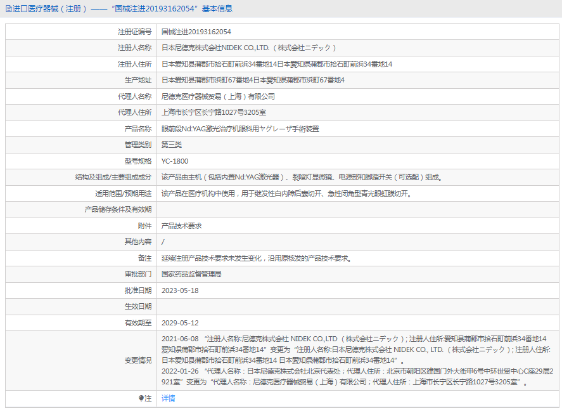Image resolution: width=562 pixels, height=411 pixels.
Task: Click the approving department 国家药品监督管理局
Action: click(191, 275)
